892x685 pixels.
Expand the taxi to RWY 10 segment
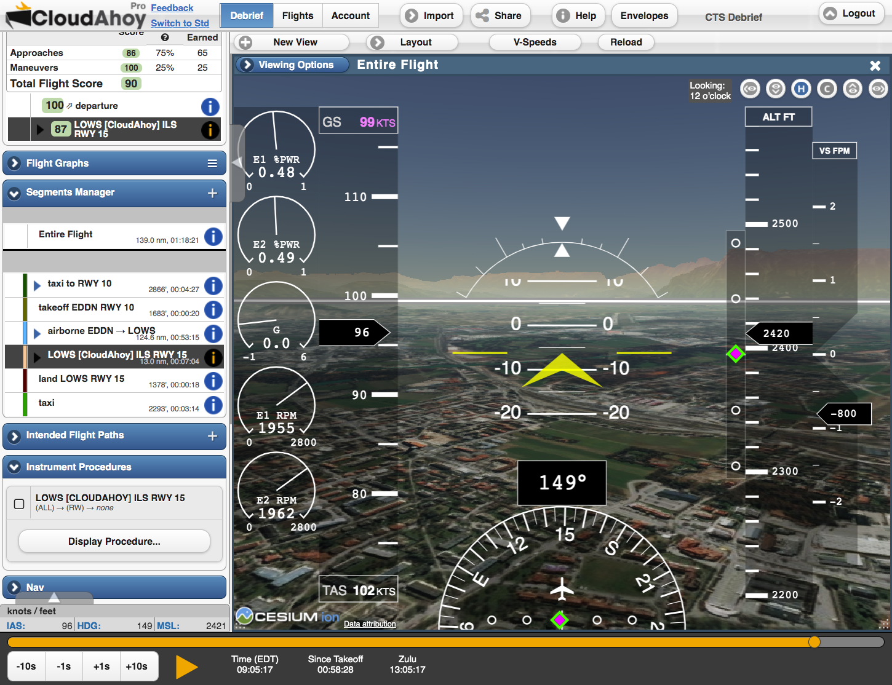[37, 285]
